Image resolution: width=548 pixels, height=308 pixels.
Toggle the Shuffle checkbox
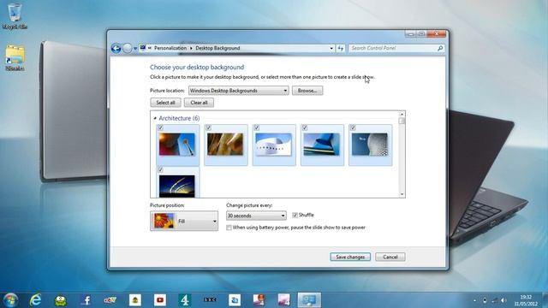295,215
